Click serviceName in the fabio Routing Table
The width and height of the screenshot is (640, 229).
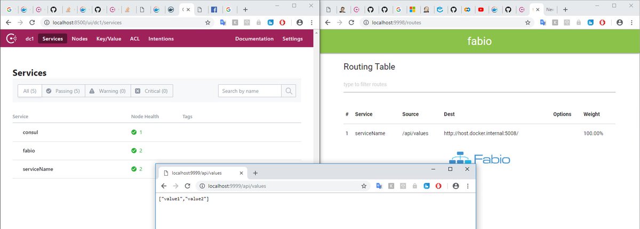(370, 133)
